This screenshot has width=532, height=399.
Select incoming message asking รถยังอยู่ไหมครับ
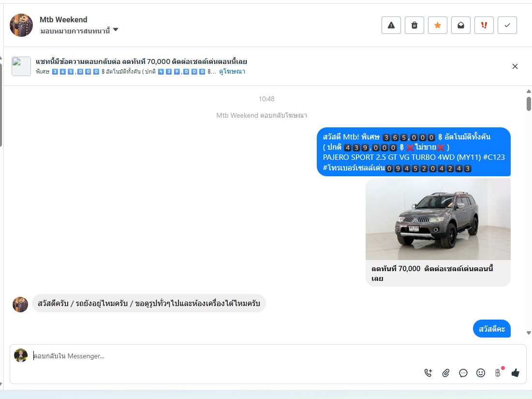pos(149,303)
